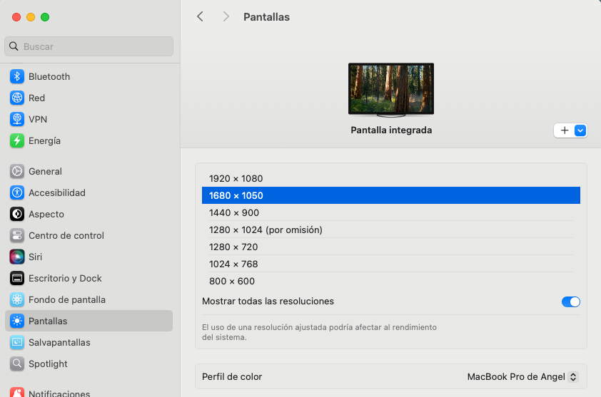Open the Siri icon in sidebar

coord(17,257)
